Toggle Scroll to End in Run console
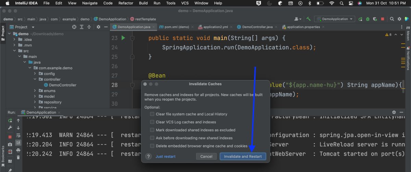This screenshot has height=172, width=411. click(x=18, y=143)
